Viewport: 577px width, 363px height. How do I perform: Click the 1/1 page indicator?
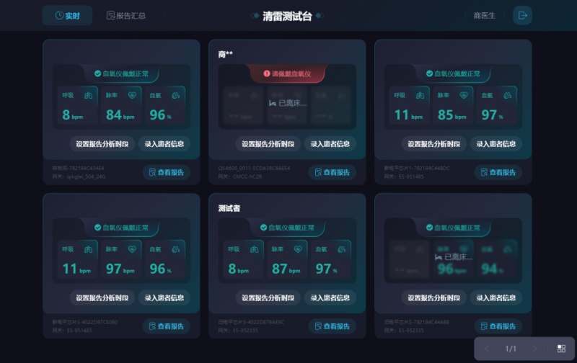511,349
